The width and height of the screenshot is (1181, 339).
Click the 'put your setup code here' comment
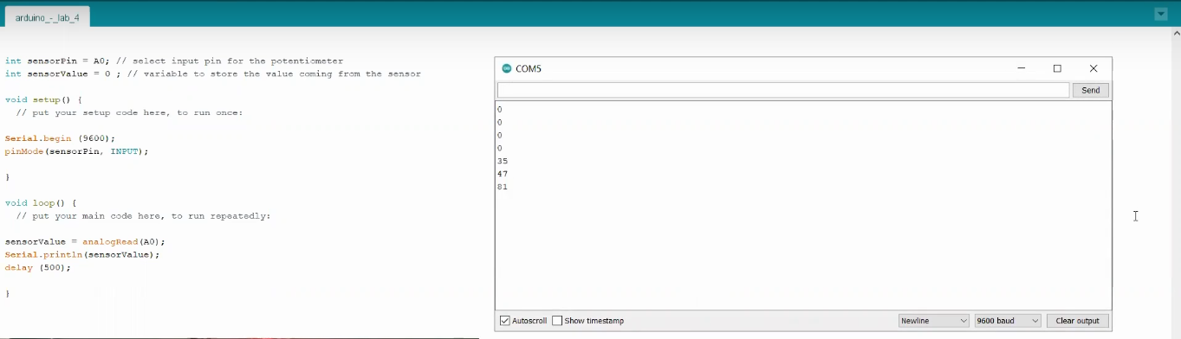click(130, 113)
